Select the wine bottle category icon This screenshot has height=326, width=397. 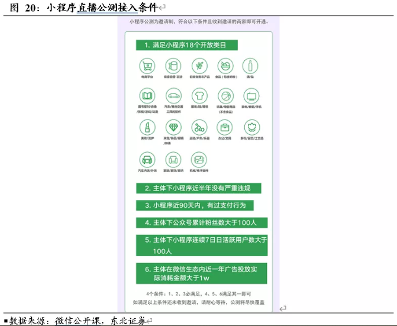(251, 65)
